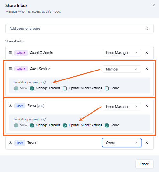
Task: Click the Trever name
Action: tap(32, 143)
